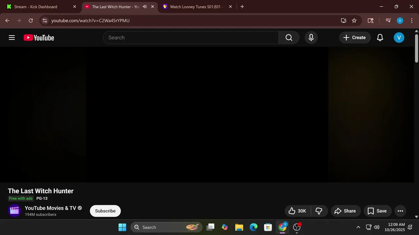Go back in browser history

tap(7, 21)
